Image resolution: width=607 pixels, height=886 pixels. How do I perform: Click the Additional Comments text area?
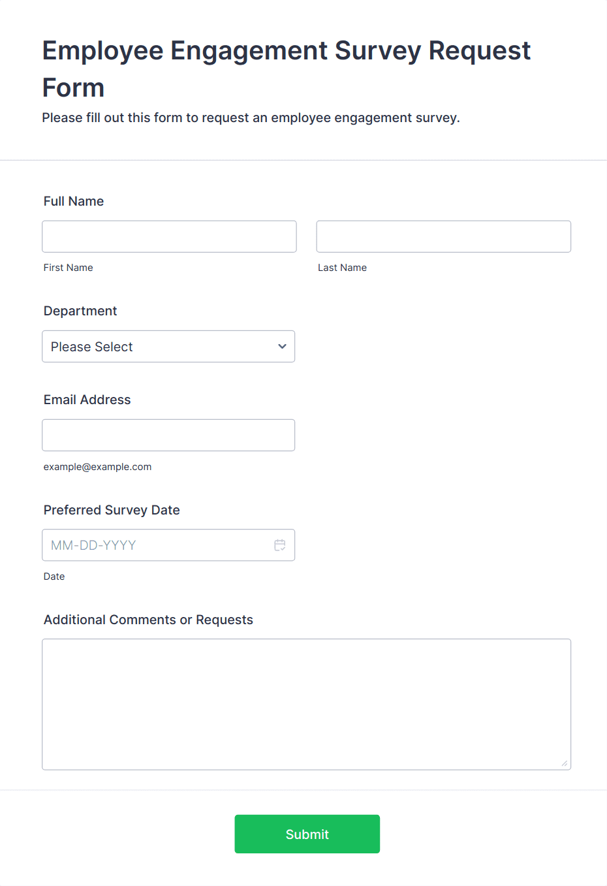click(306, 704)
